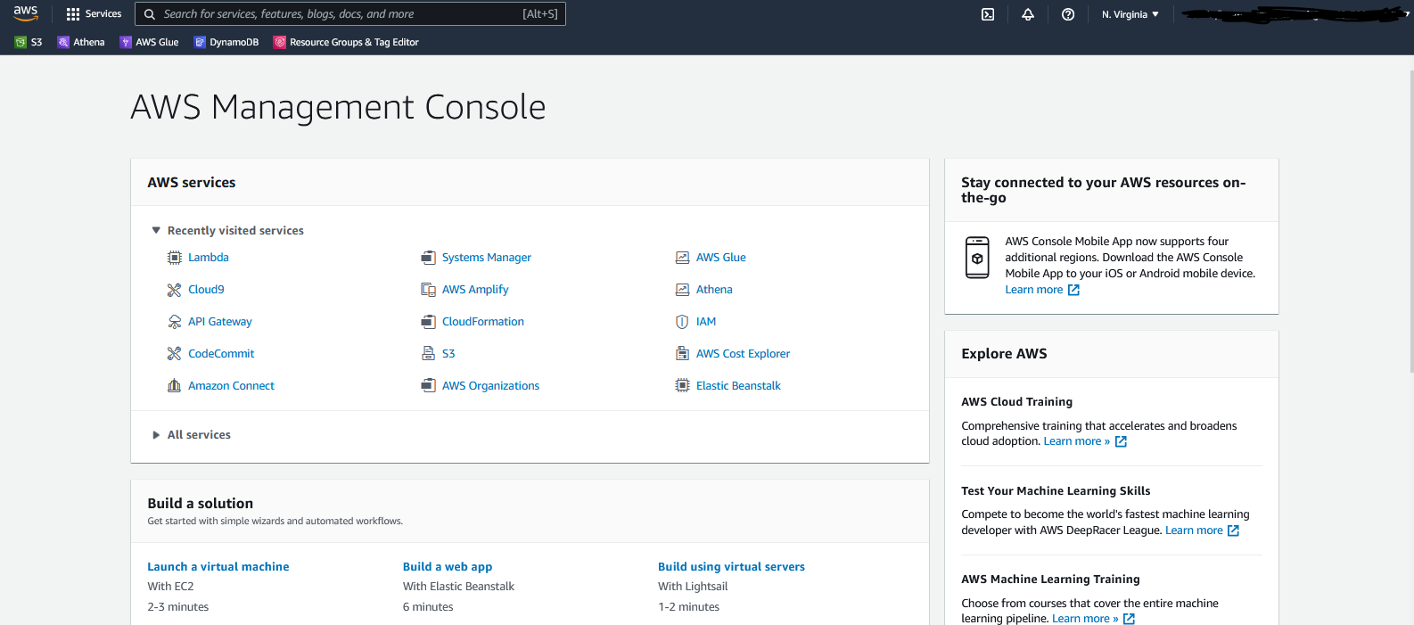
Task: Click the Elastic Beanstalk service icon
Action: [683, 386]
